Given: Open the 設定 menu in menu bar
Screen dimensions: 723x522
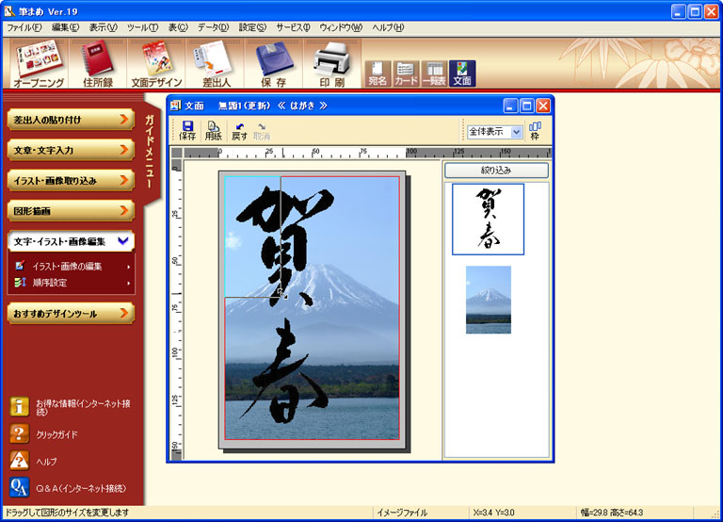Looking at the screenshot, I should click(x=252, y=27).
